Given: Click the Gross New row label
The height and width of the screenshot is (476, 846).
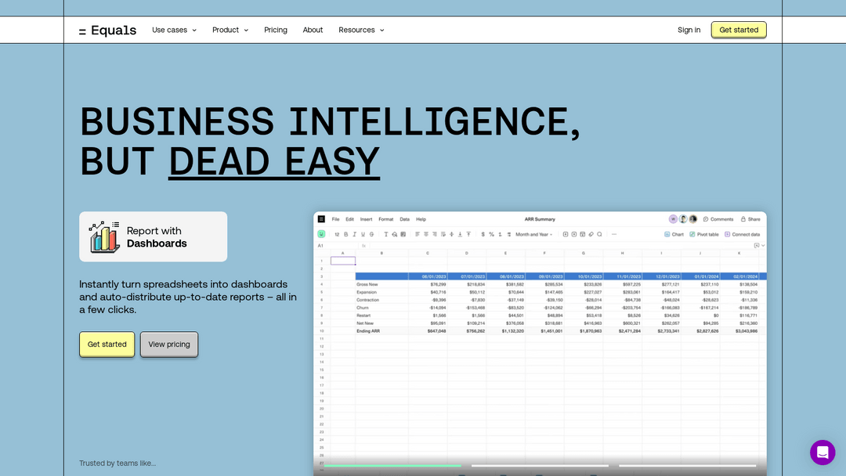Looking at the screenshot, I should click(x=367, y=284).
